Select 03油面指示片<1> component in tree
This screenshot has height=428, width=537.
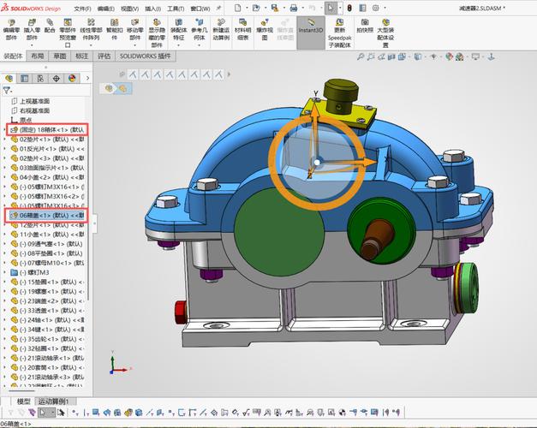pos(47,168)
